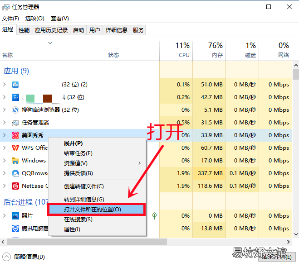
Task: Click the WPS Office icon
Action: [x=15, y=148]
